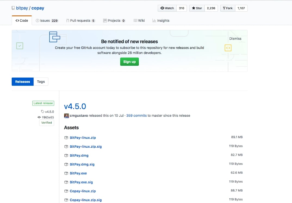
Task: Open the v4.5.0 release title
Action: click(75, 106)
